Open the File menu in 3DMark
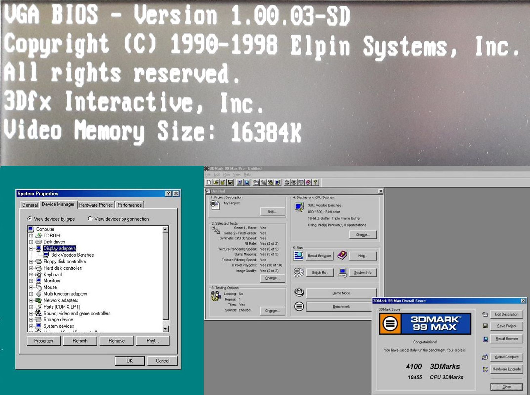 tap(208, 175)
